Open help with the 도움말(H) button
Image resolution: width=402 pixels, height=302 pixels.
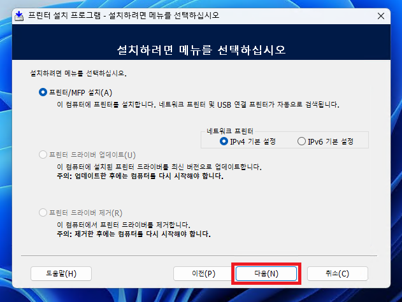click(x=62, y=273)
